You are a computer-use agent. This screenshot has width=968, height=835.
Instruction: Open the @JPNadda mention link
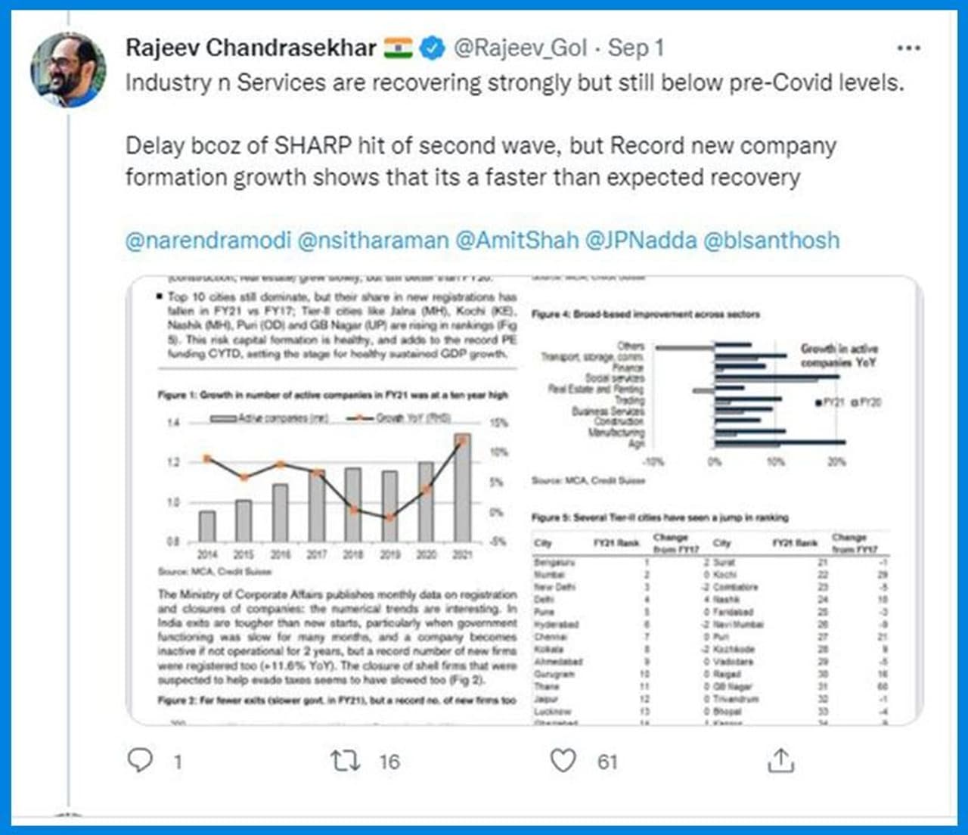pos(641,241)
